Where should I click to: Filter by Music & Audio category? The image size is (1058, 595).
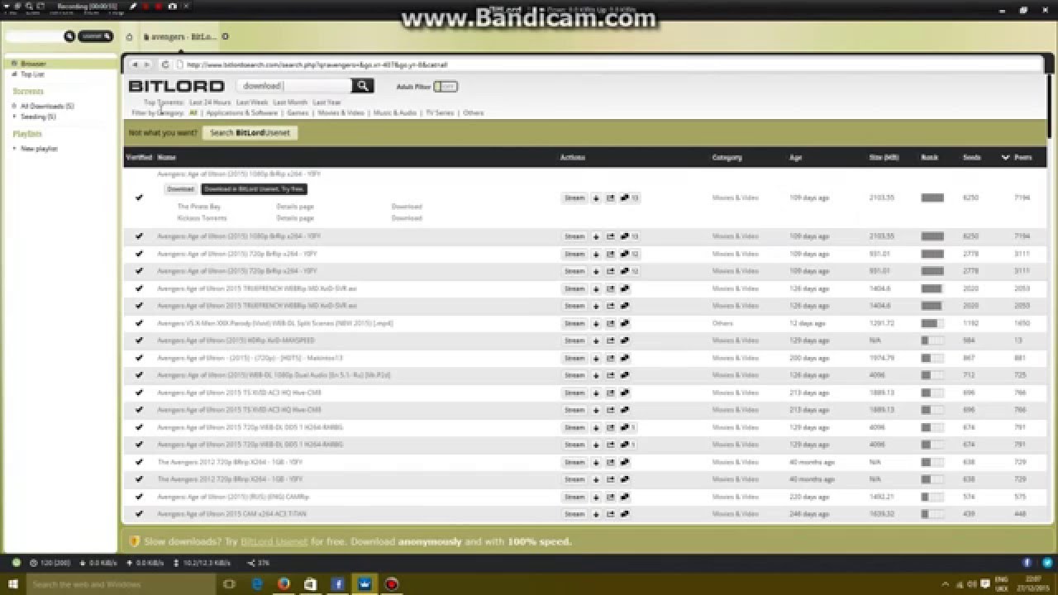pyautogui.click(x=395, y=112)
